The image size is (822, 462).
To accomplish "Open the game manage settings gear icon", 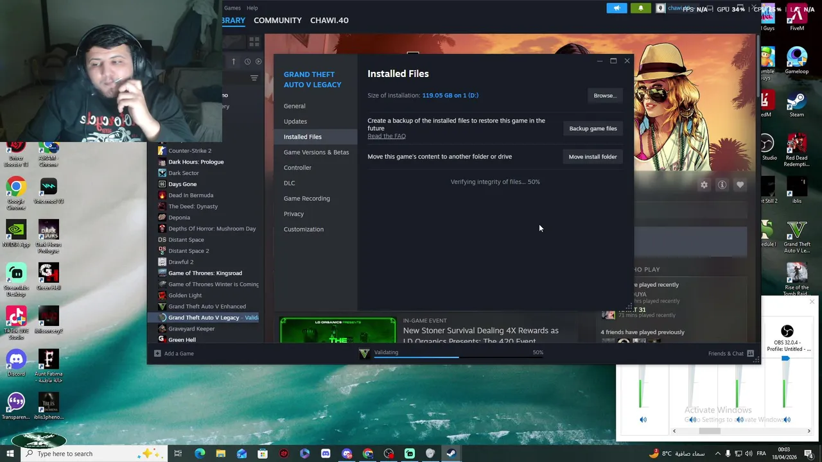I will 704,185.
